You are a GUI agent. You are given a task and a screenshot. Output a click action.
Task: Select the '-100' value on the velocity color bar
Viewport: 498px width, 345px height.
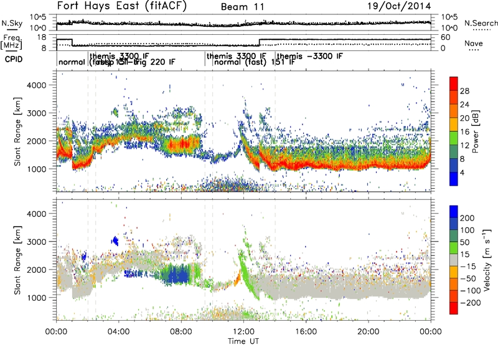(x=470, y=290)
